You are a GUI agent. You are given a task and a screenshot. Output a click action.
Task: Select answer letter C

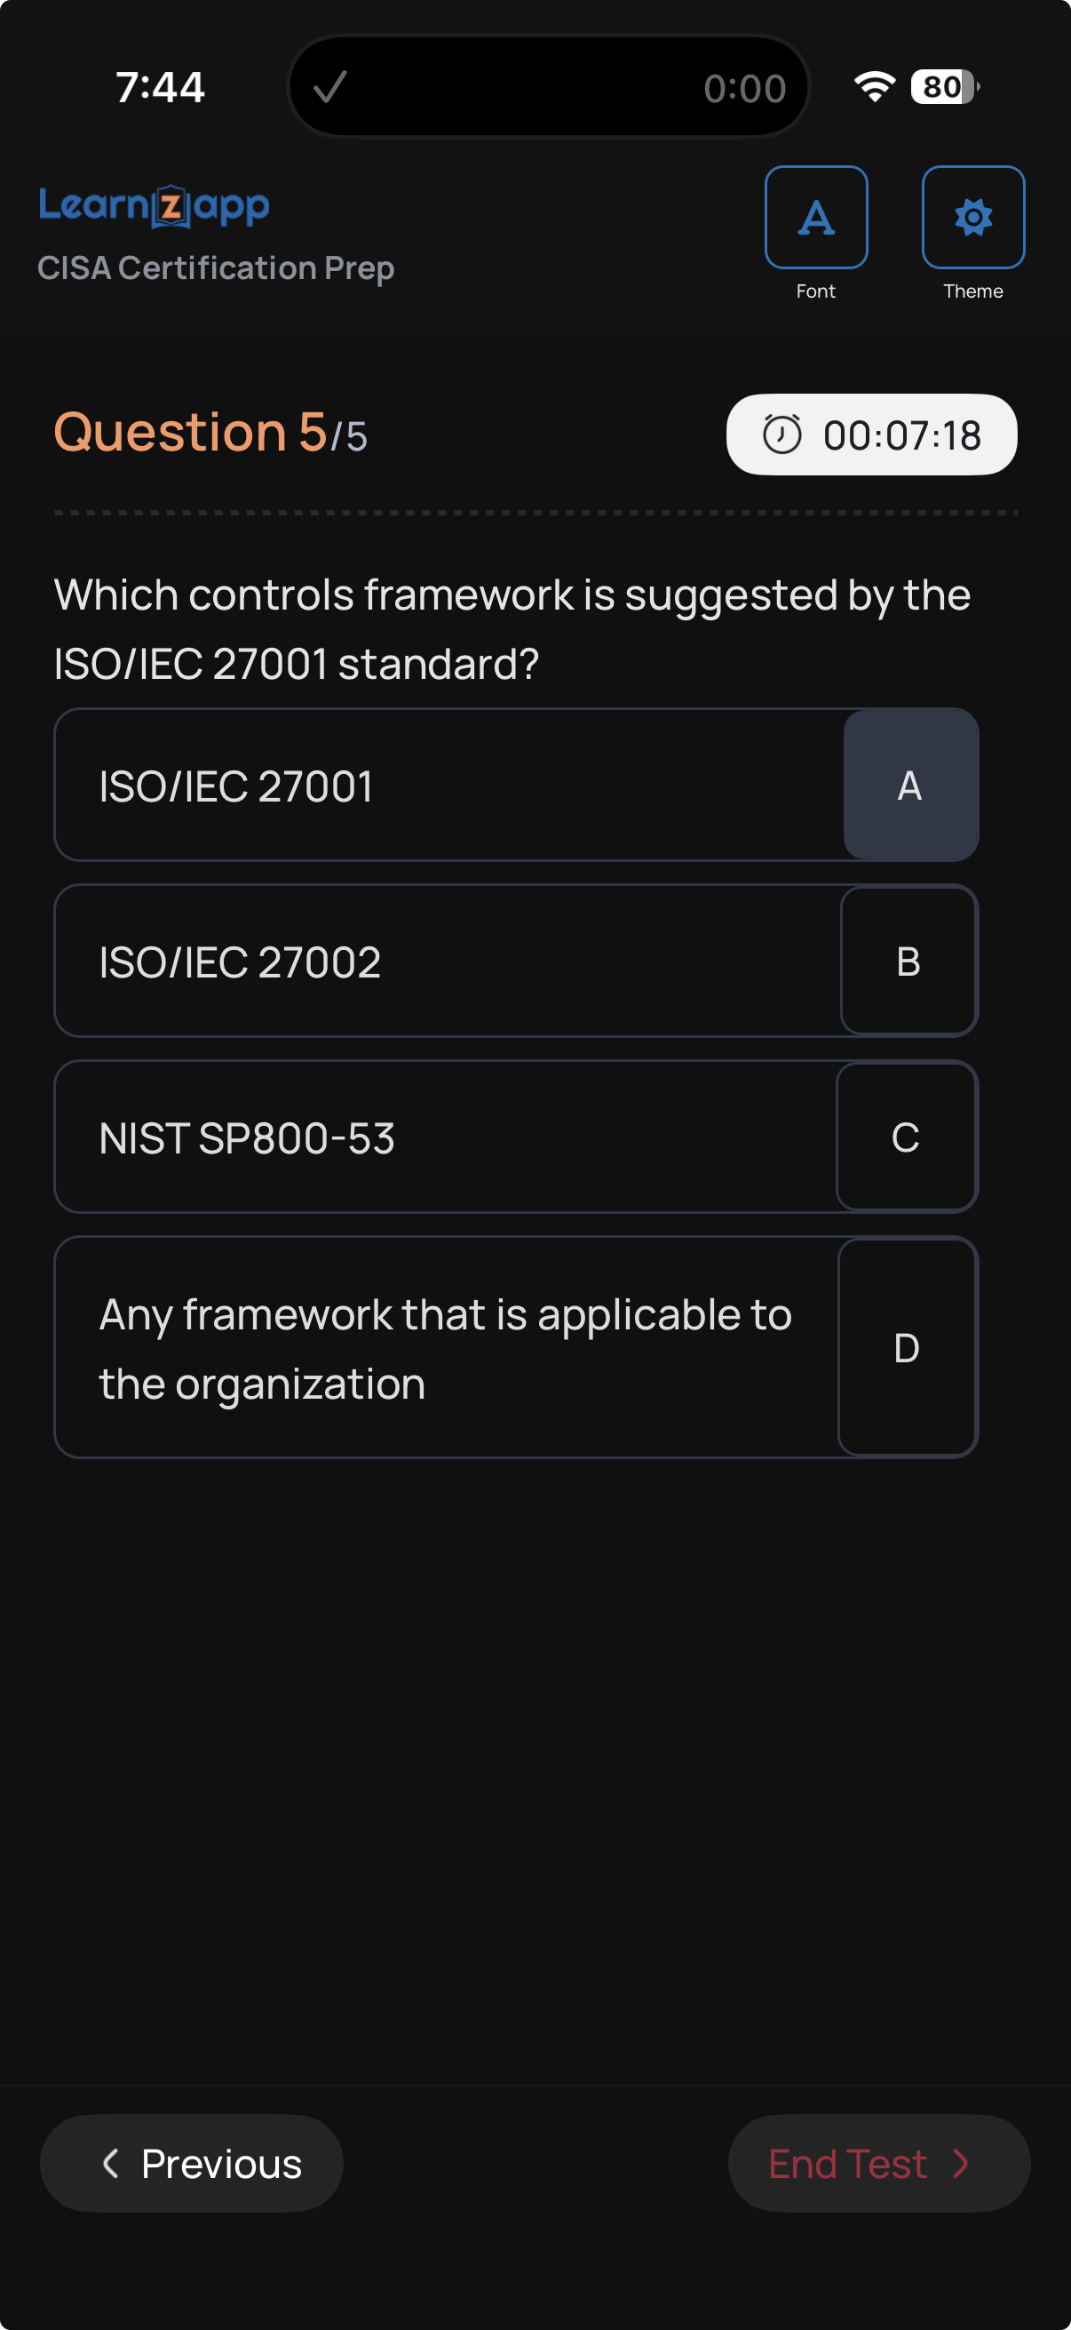906,1137
